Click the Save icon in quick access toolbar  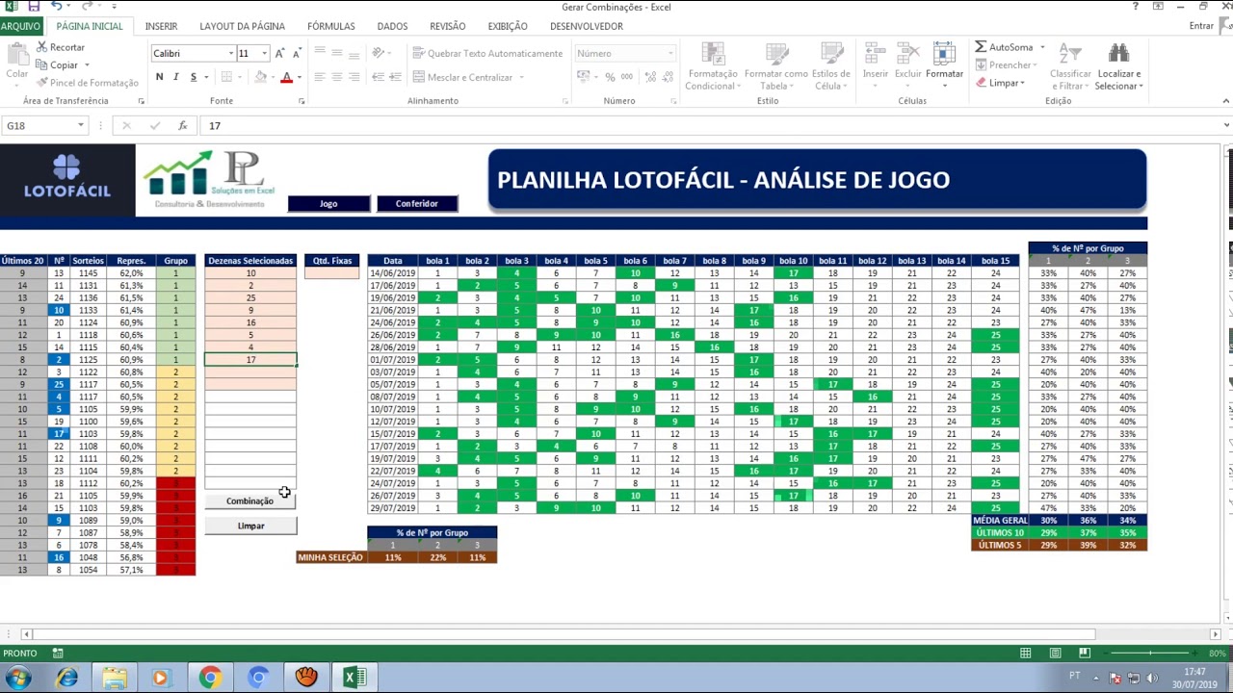click(34, 7)
